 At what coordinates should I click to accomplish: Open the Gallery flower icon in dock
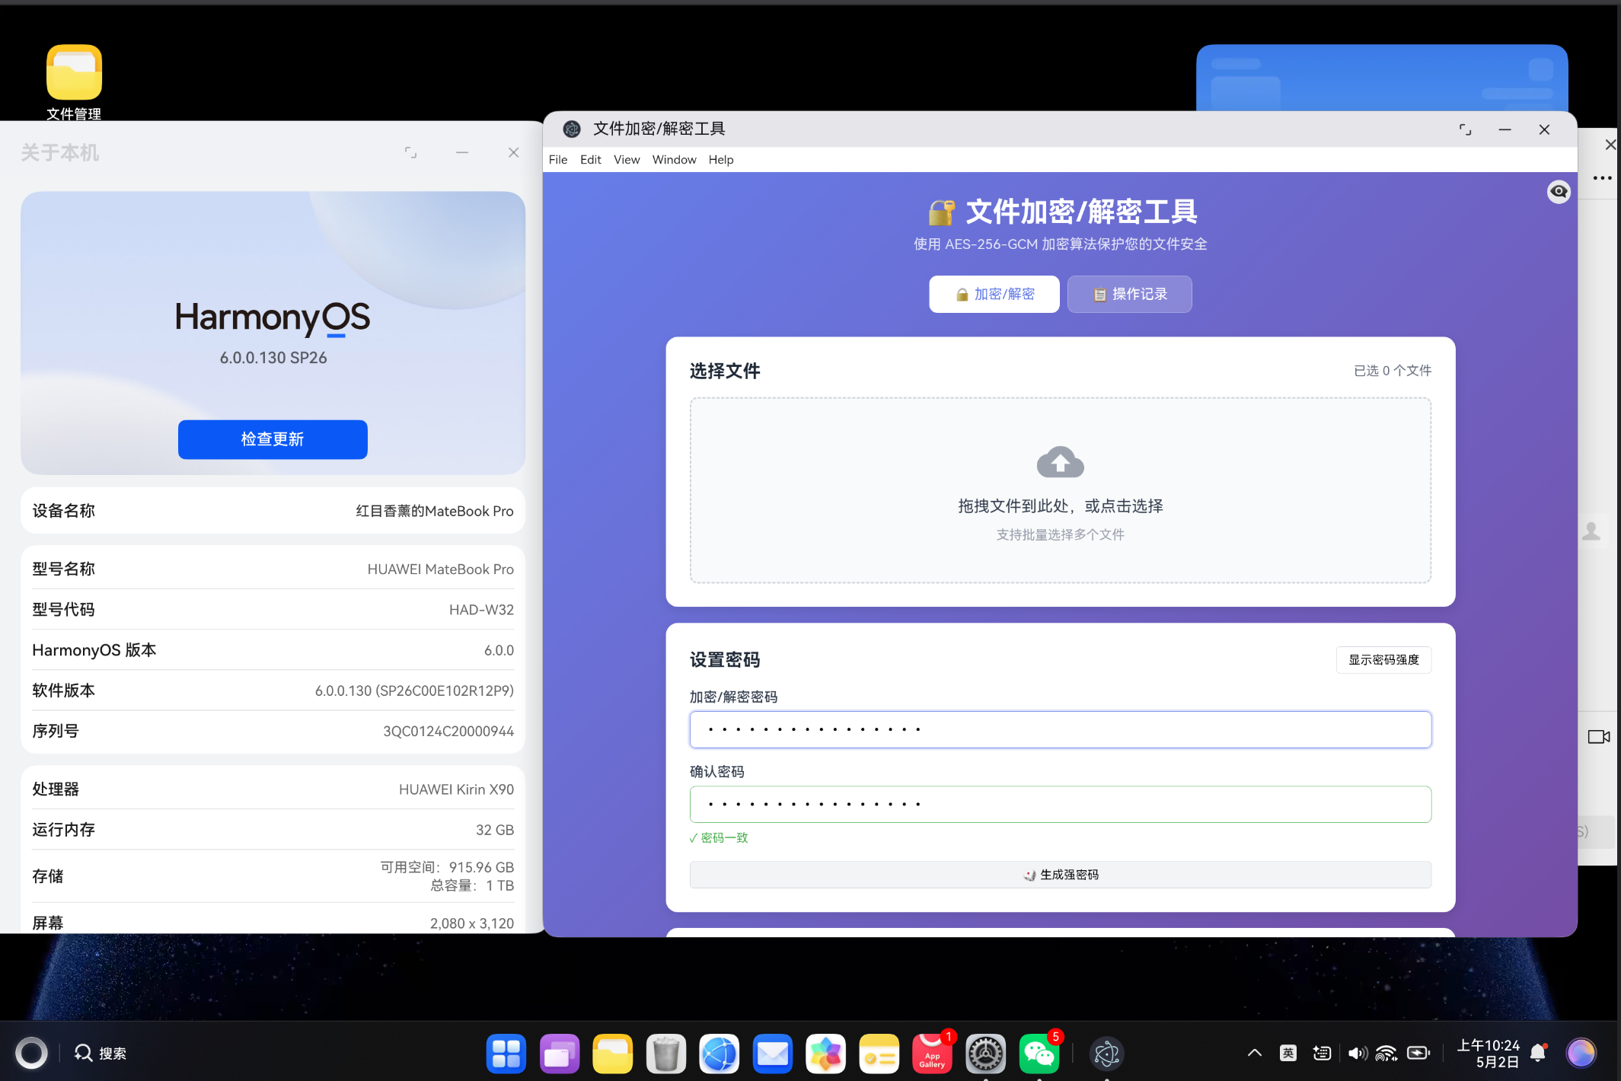pyautogui.click(x=826, y=1054)
